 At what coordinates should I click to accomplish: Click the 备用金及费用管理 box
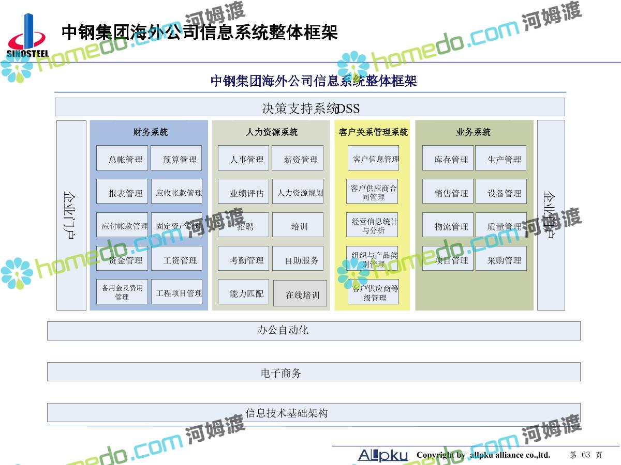(x=122, y=292)
